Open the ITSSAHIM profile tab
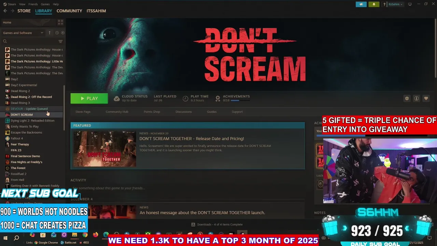This screenshot has width=437, height=246. [96, 11]
